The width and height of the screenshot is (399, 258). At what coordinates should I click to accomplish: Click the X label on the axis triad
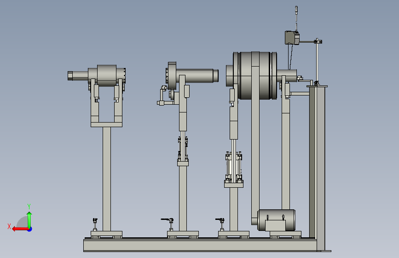point(9,226)
